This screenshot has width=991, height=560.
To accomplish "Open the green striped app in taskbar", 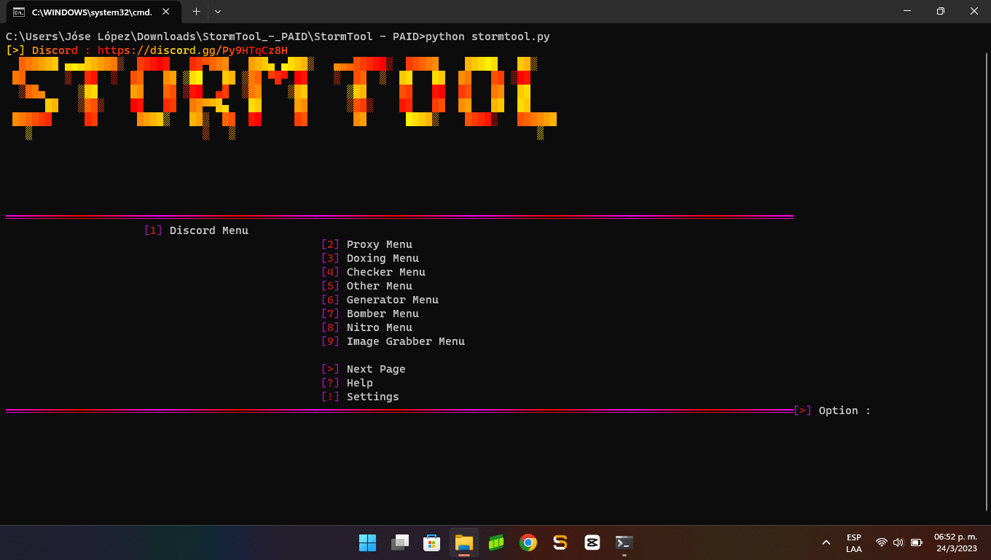I will (x=496, y=542).
